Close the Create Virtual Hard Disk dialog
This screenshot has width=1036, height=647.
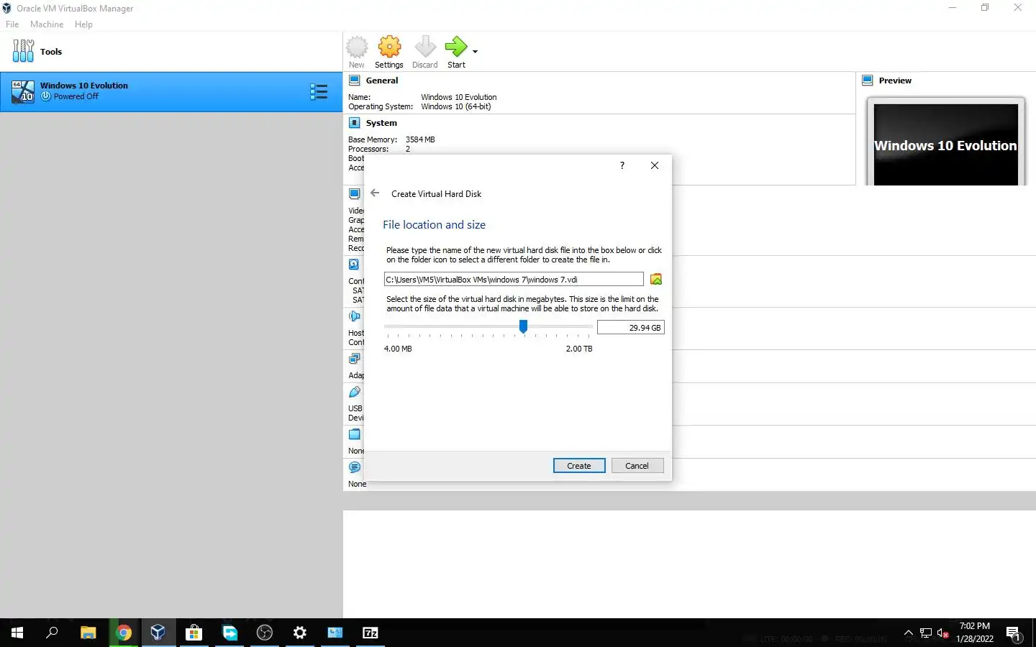click(x=655, y=165)
